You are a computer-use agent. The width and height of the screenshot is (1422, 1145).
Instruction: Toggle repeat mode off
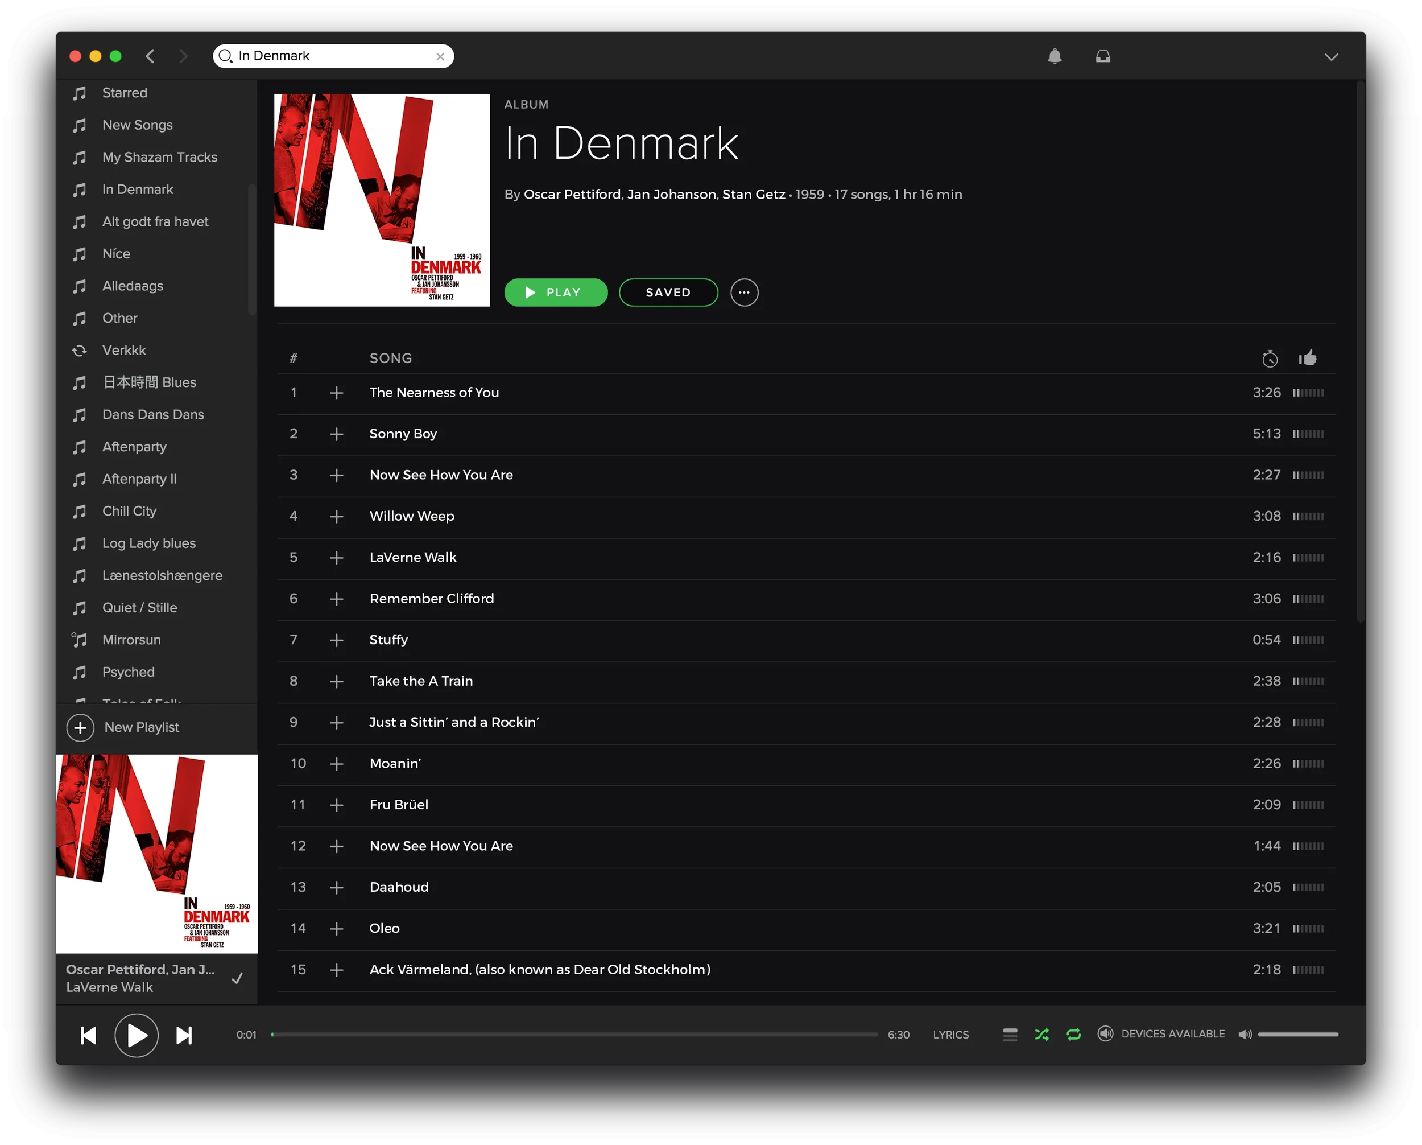1074,1034
